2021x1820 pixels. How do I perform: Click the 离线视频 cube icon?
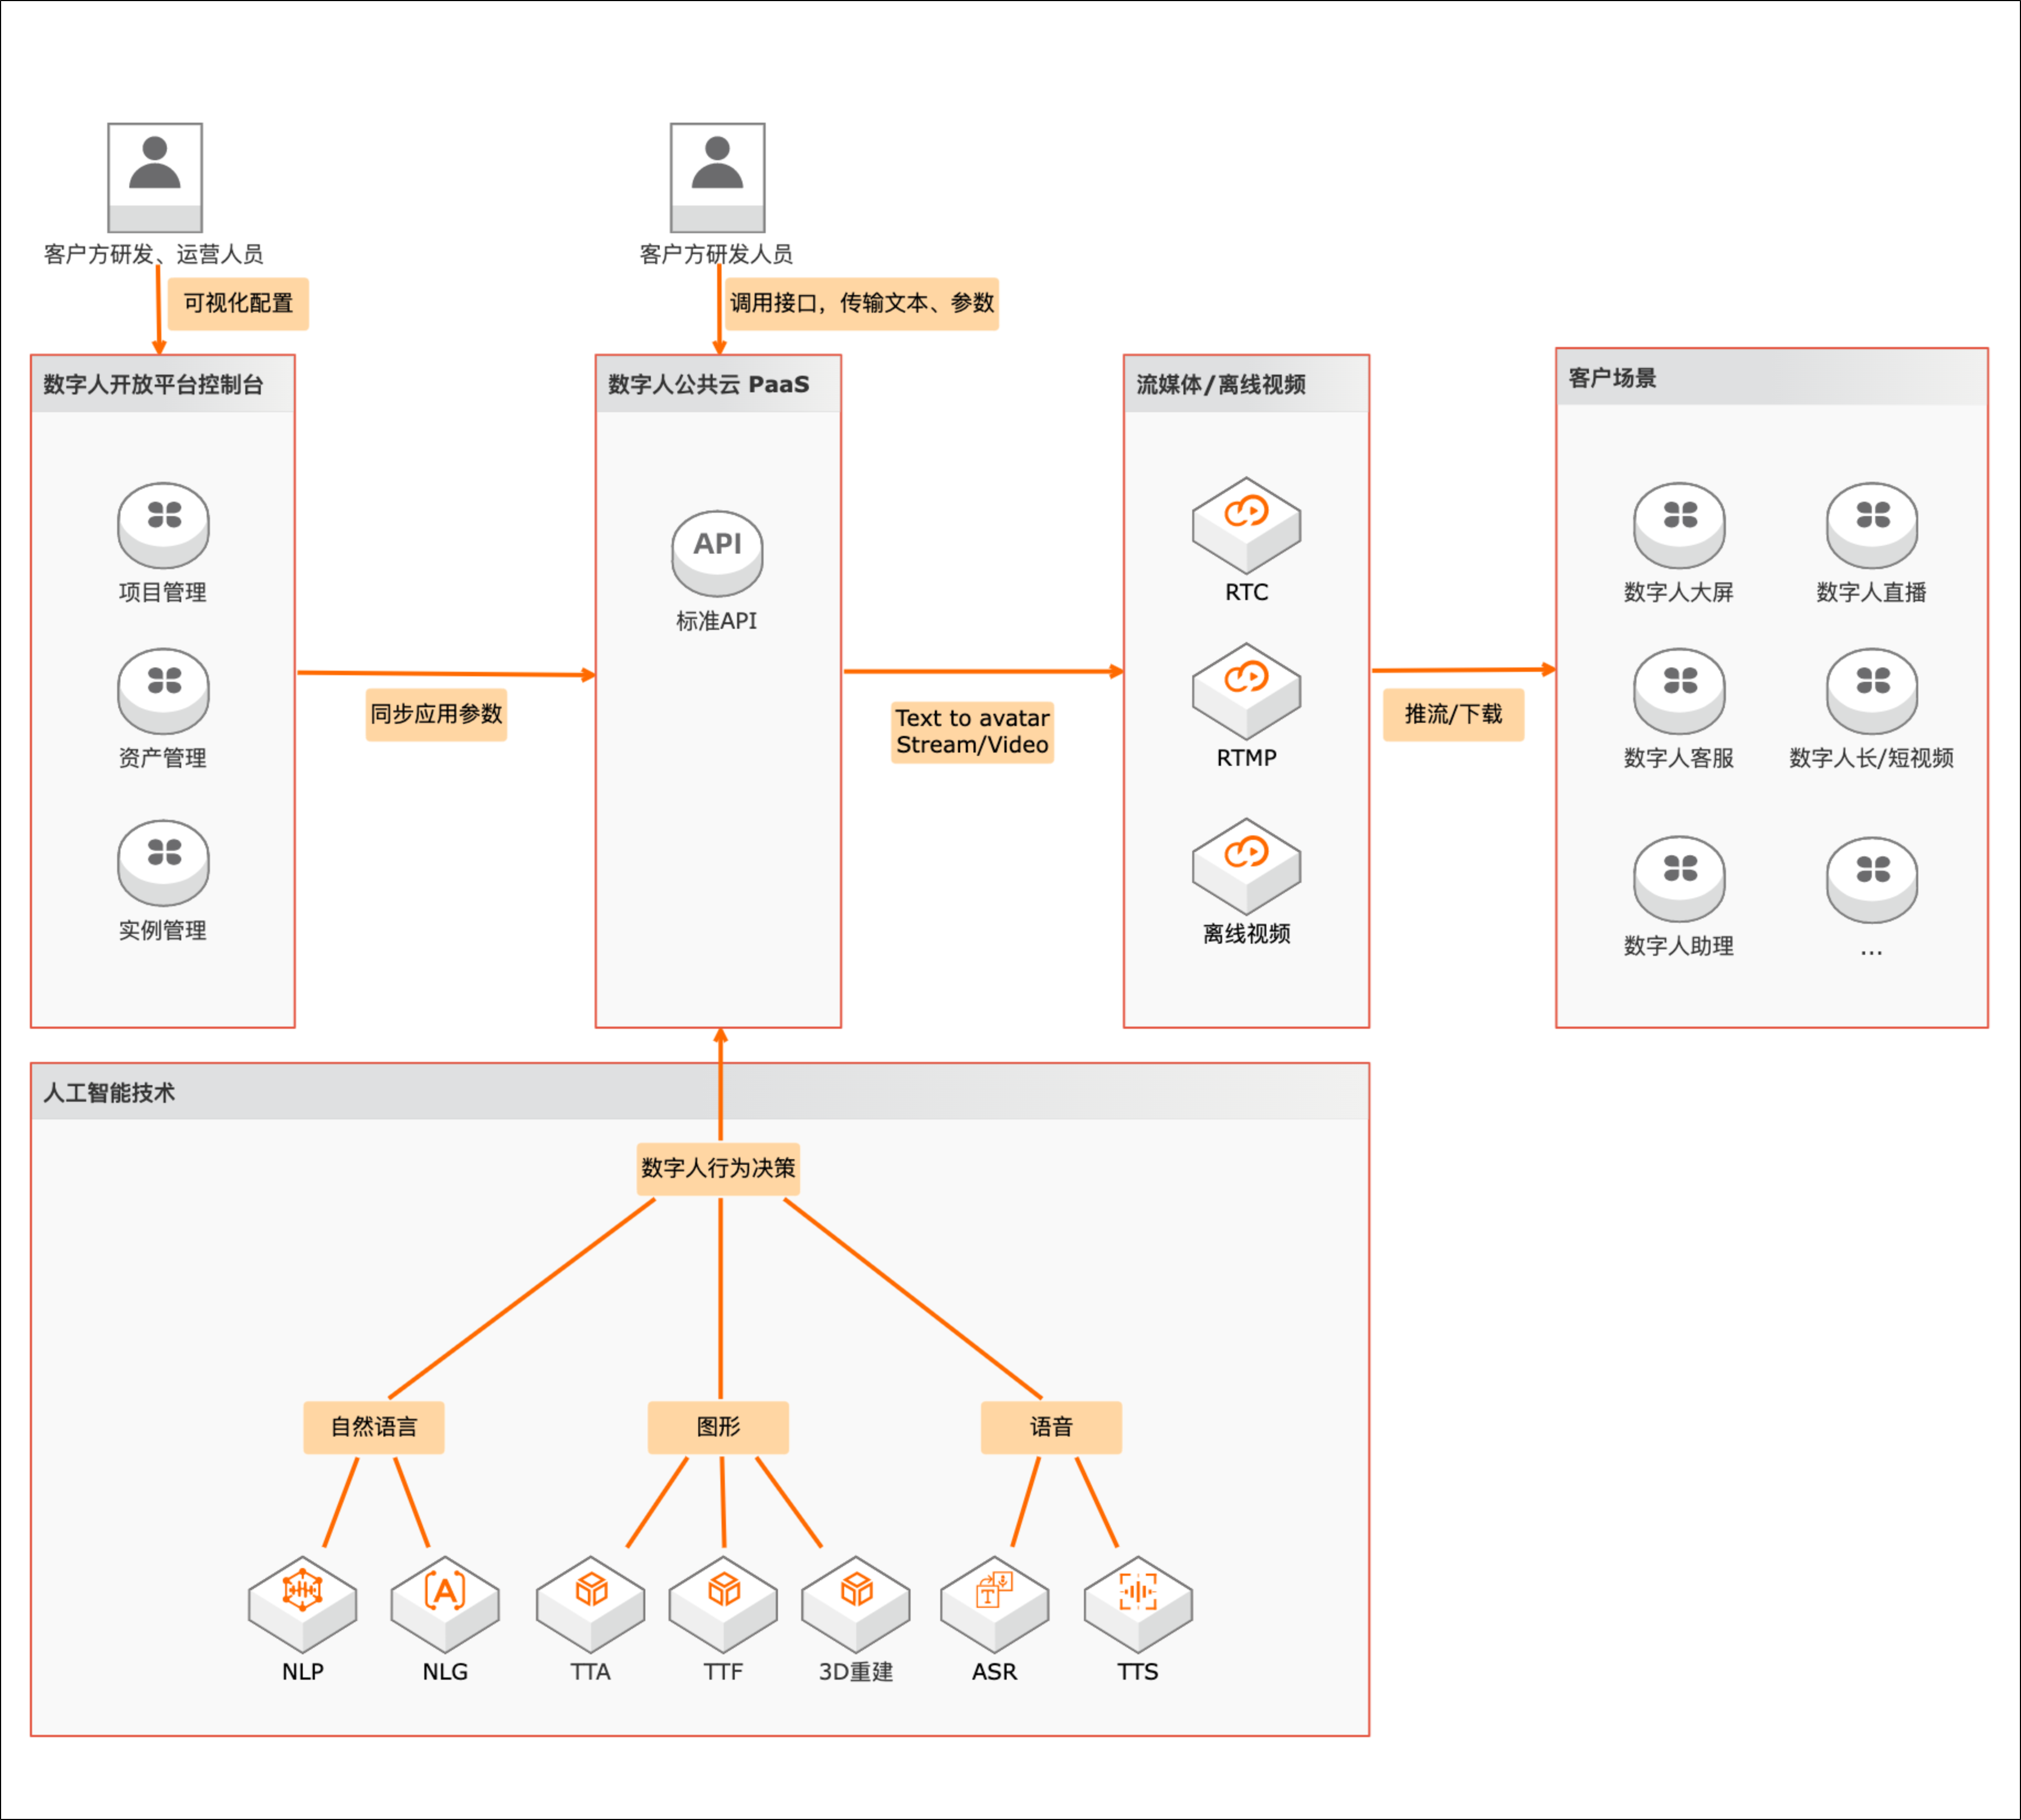point(1246,866)
